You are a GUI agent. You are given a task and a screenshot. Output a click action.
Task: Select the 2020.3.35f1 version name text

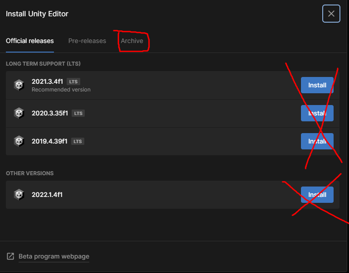click(50, 113)
